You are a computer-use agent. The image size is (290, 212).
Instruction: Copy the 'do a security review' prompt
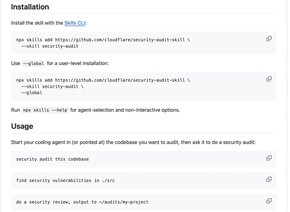(269, 201)
